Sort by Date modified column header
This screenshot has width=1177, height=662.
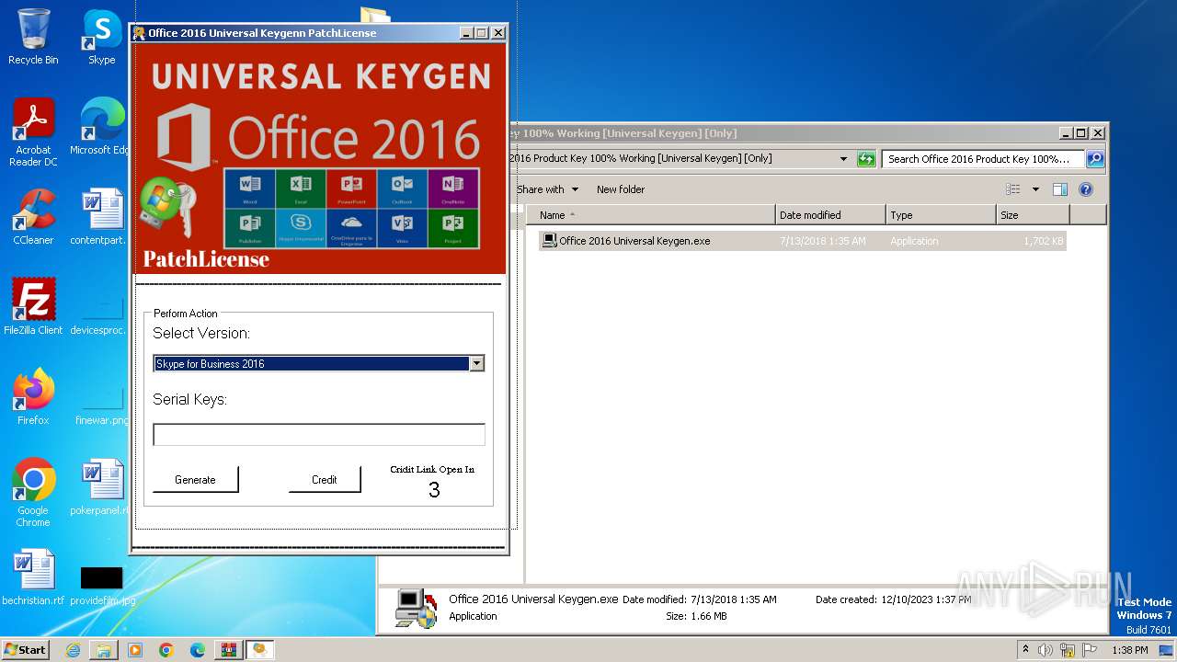coord(830,215)
